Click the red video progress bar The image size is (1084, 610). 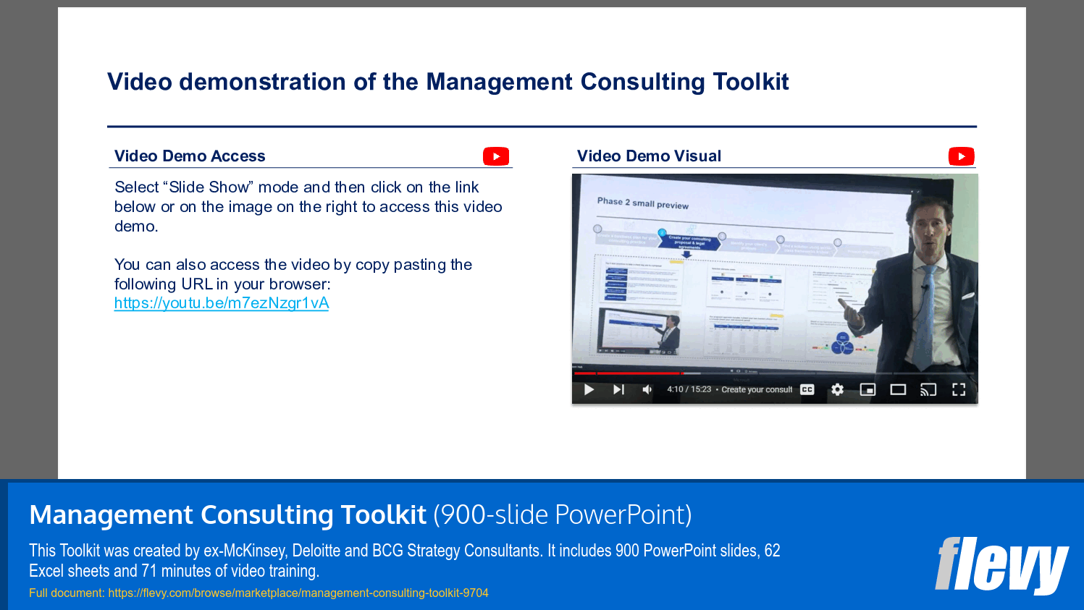click(627, 373)
